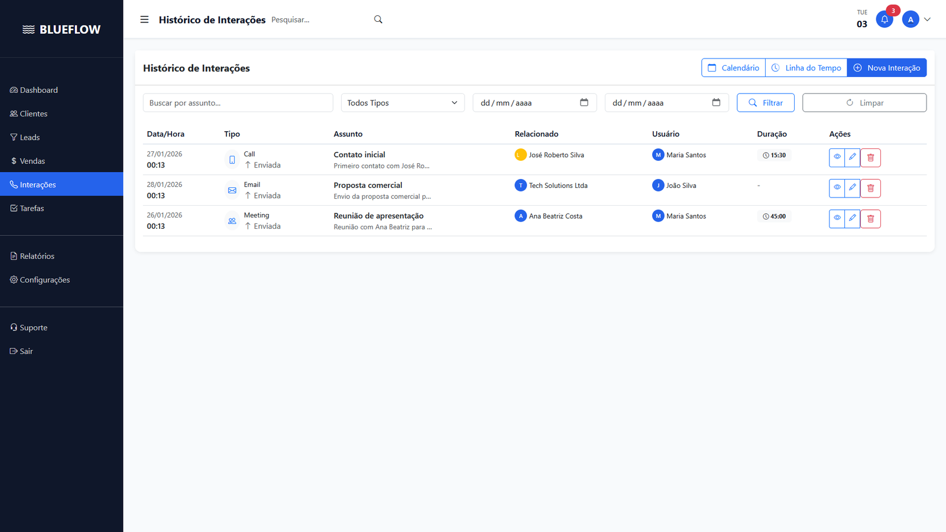The width and height of the screenshot is (946, 532).
Task: Click the Email envelope icon on Proposta comercial row
Action: [x=232, y=190]
